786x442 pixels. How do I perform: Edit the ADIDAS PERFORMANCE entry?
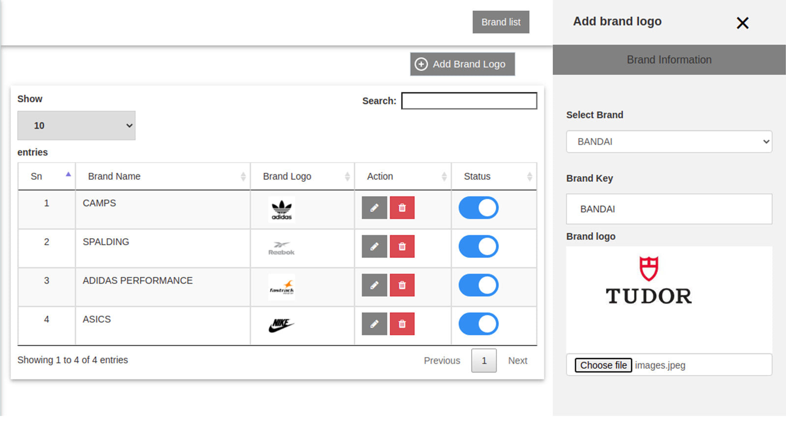pos(374,285)
